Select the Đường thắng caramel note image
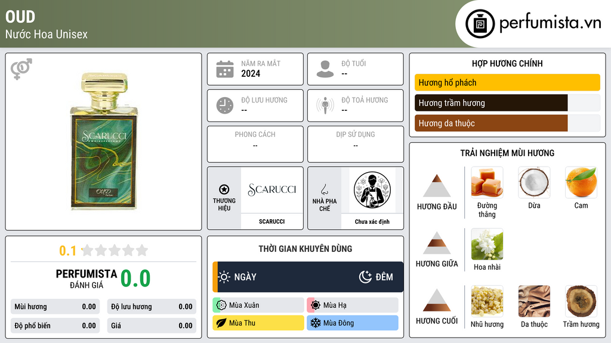Image resolution: width=611 pixels, height=343 pixels. [487, 182]
